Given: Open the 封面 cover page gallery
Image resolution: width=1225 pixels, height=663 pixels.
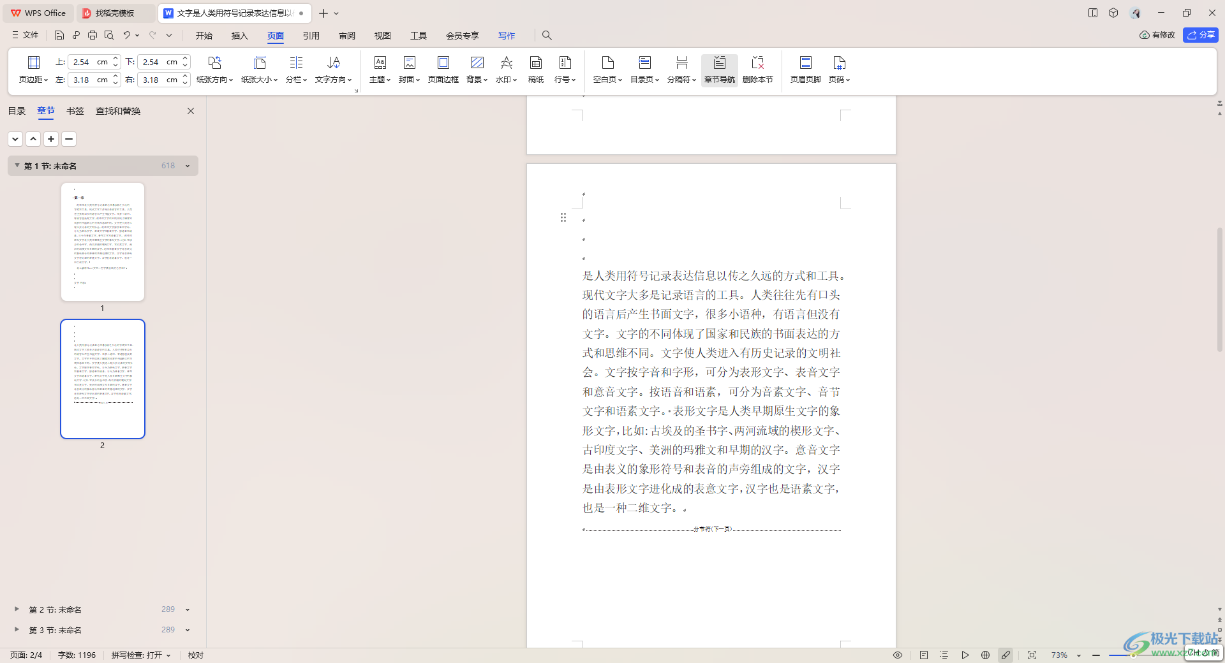Looking at the screenshot, I should tap(409, 70).
